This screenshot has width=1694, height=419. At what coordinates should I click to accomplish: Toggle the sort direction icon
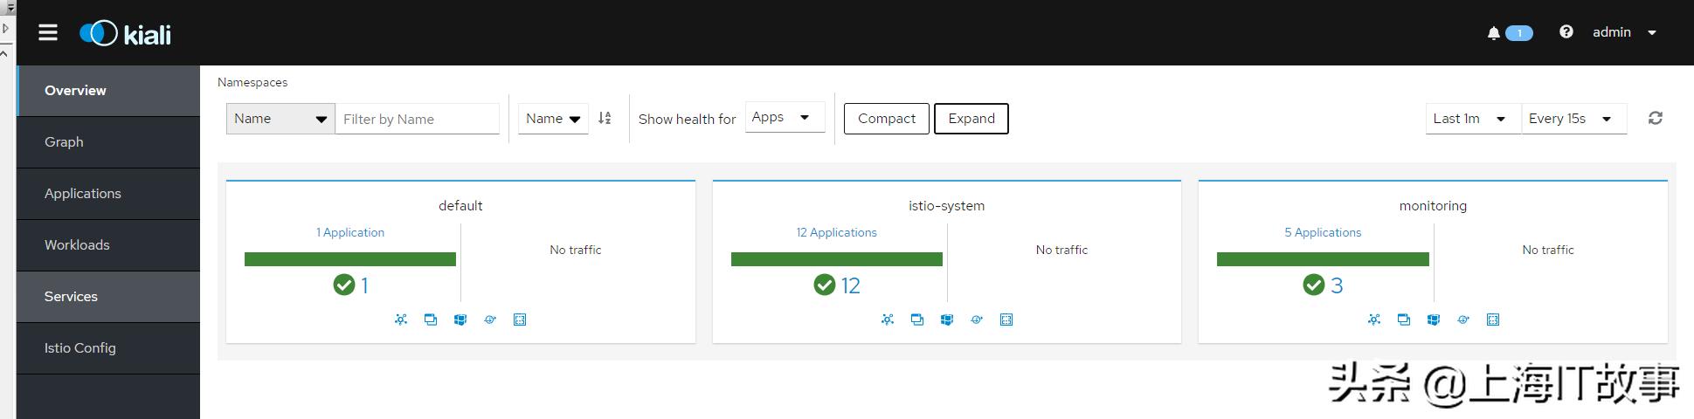pyautogui.click(x=605, y=119)
